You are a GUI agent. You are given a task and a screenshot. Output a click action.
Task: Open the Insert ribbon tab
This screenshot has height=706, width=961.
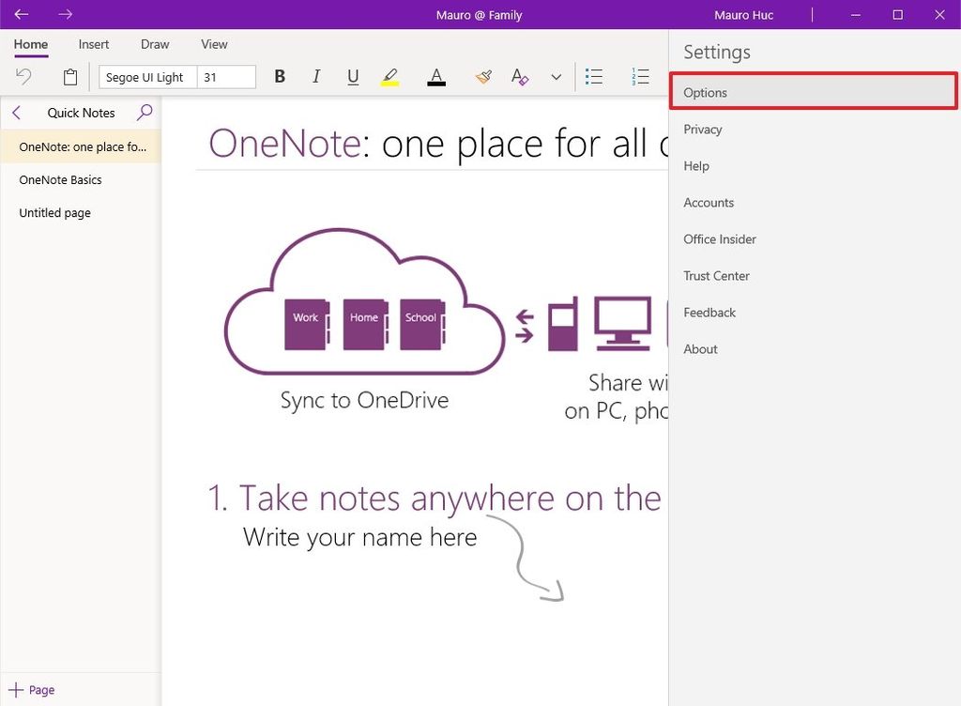click(93, 44)
